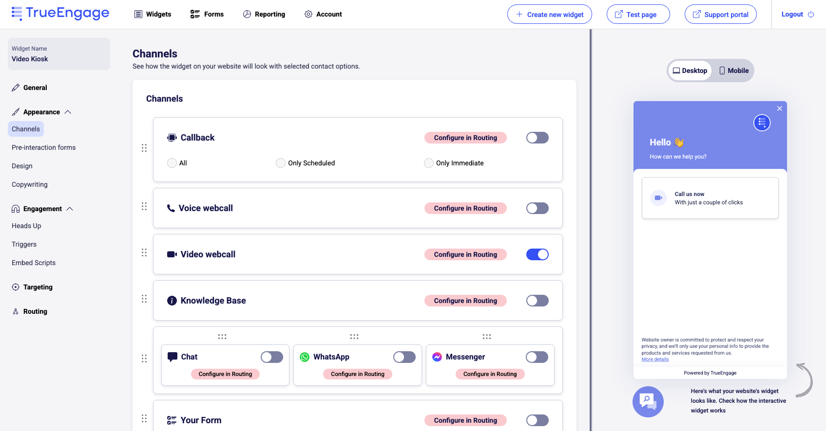Disable the Video webcall toggle
826x431 pixels.
pyautogui.click(x=537, y=254)
